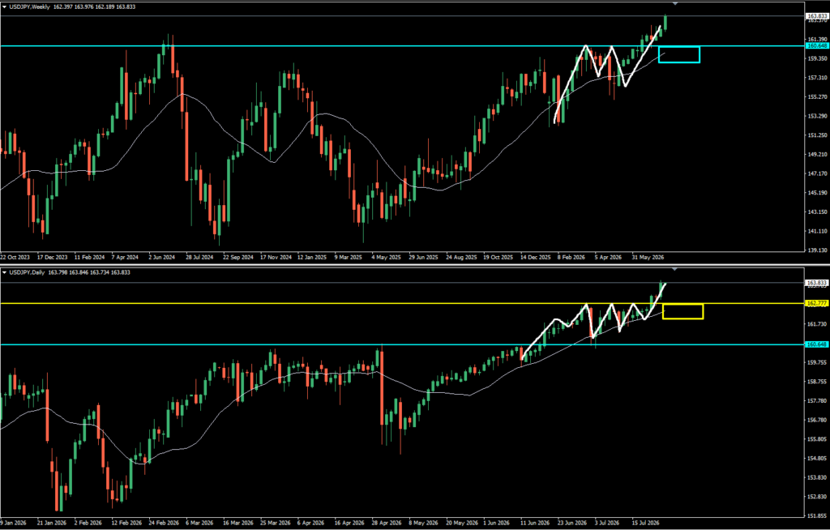Click the '23 Jun 2026' date label
Image resolution: width=830 pixels, height=530 pixels.
click(572, 524)
